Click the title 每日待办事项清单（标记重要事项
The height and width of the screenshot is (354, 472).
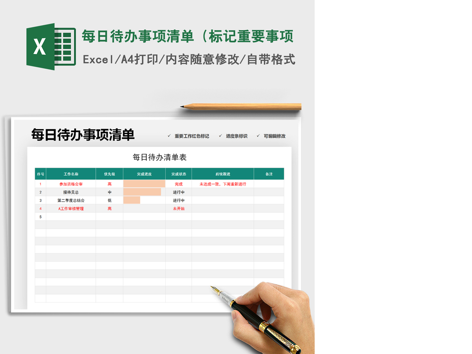click(188, 37)
